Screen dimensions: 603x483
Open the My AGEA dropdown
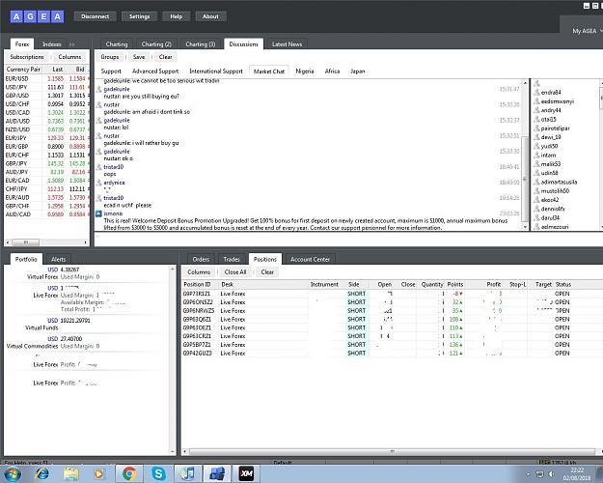pyautogui.click(x=587, y=31)
